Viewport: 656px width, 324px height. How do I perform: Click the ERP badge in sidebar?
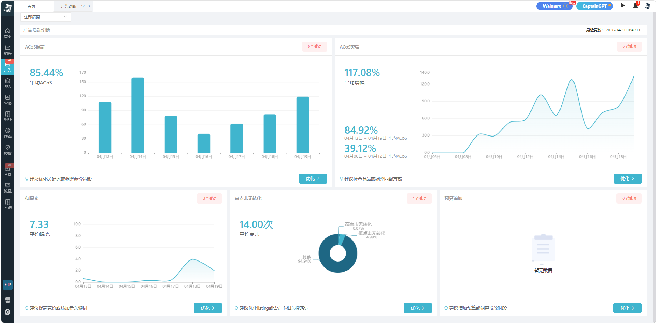click(8, 285)
